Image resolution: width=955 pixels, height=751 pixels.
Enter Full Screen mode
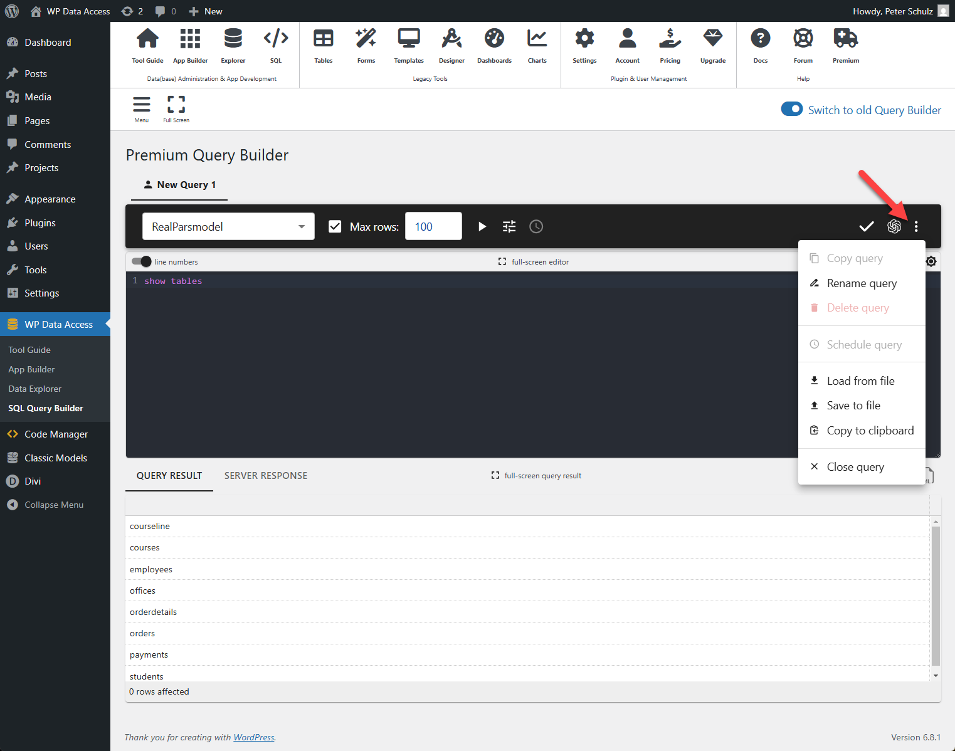tap(176, 104)
